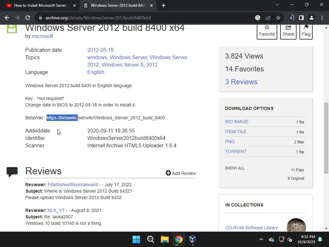
Task: Toggle the Chrome side panel icon
Action: pos(301,18)
